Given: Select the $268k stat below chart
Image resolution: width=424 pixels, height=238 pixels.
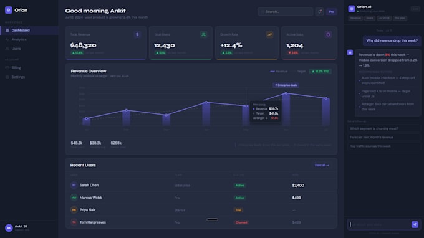Looking at the screenshot, I should 116,143.
